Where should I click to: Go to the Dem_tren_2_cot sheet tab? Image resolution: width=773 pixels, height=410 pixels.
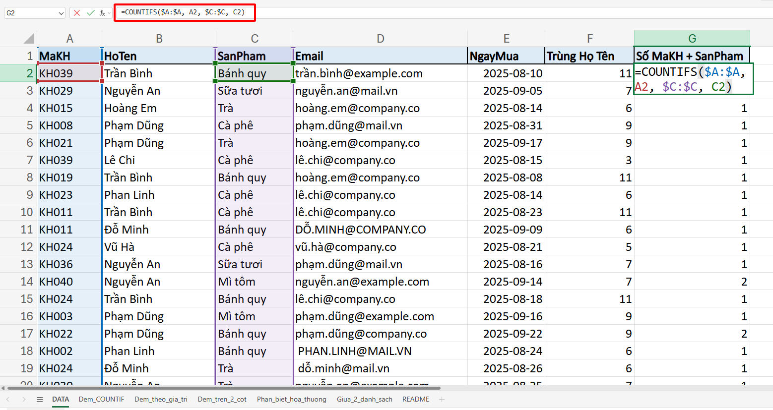(x=222, y=399)
